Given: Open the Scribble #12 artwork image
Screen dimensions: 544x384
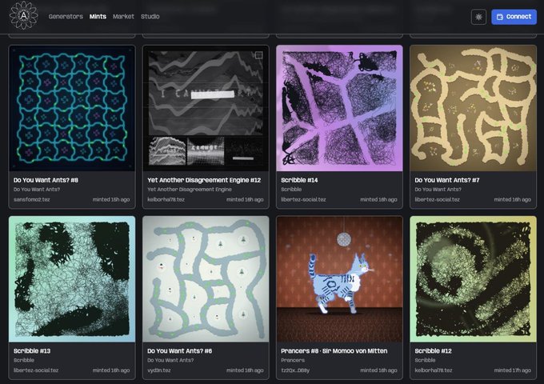Looking at the screenshot, I should coord(474,279).
